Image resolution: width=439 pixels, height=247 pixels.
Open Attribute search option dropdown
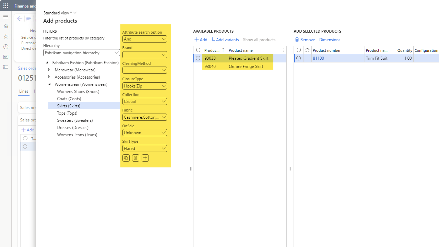[x=145, y=39]
